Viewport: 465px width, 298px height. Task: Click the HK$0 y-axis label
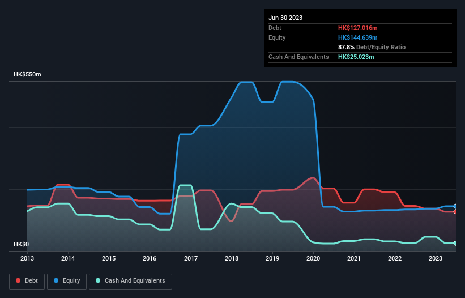tap(22, 244)
